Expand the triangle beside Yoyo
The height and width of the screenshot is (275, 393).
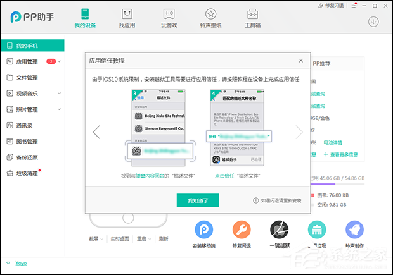pos(8,263)
